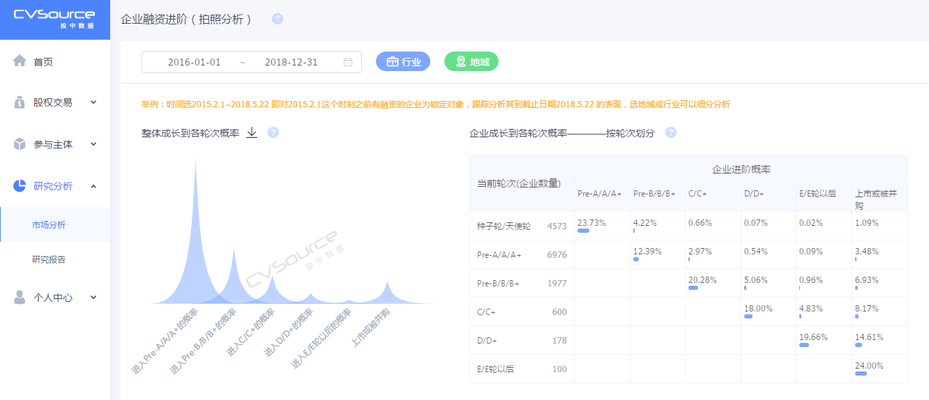
Task: Click the help icon beside 企业融资进阶 title
Action: pos(278,19)
